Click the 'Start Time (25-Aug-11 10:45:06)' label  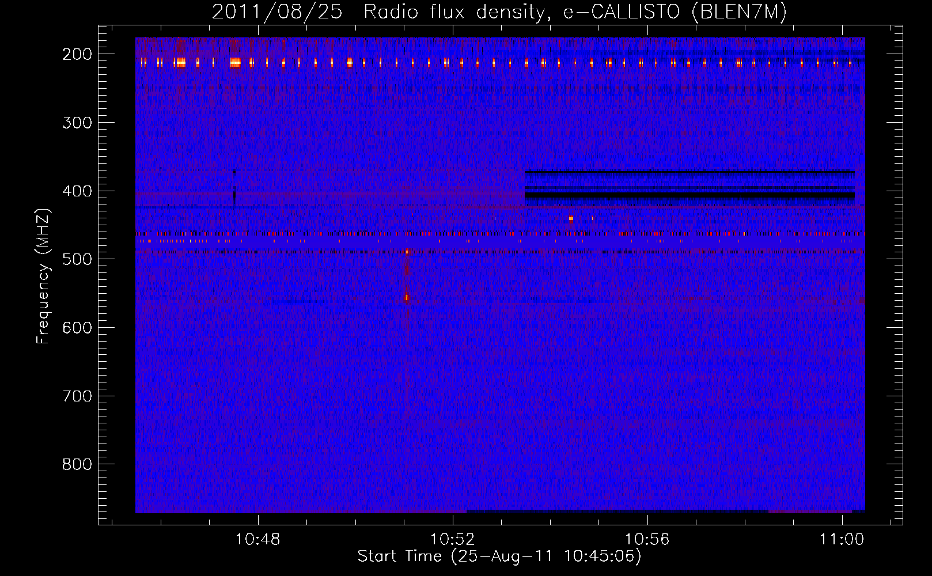coord(499,556)
